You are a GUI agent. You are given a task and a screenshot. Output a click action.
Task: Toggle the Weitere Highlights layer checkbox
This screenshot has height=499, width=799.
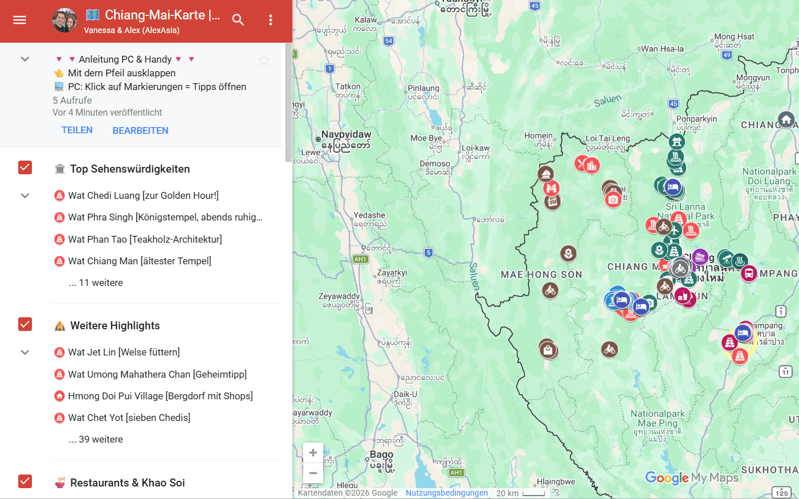(25, 324)
